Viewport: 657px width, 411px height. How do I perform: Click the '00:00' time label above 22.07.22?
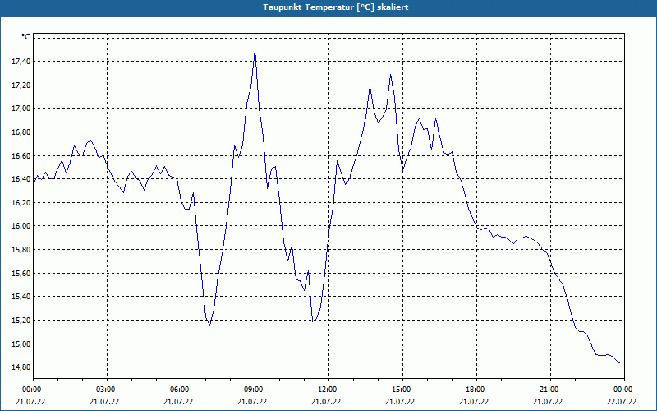(x=624, y=390)
